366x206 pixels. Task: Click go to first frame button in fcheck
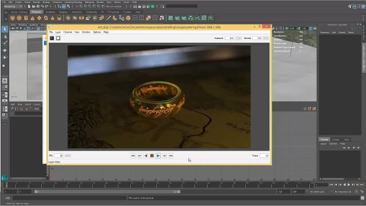click(133, 156)
